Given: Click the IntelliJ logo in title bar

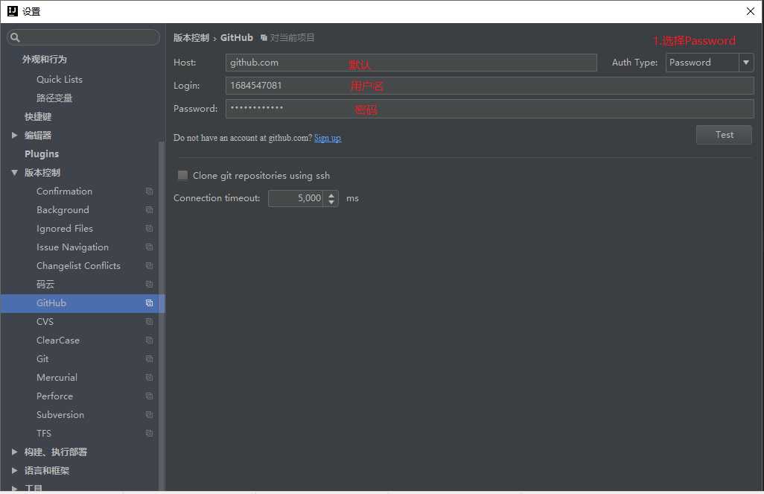Looking at the screenshot, I should [x=13, y=11].
